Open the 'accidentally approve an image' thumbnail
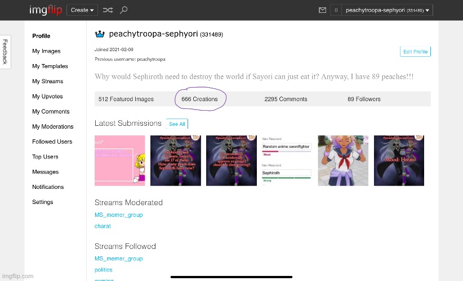 coord(231,161)
